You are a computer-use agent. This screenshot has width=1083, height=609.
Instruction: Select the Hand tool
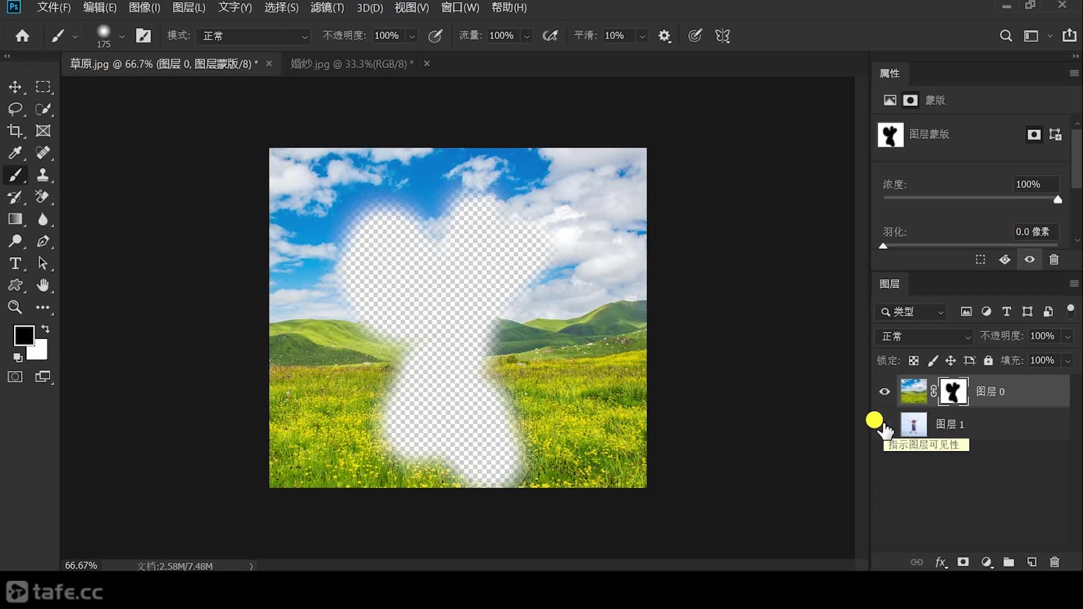43,285
